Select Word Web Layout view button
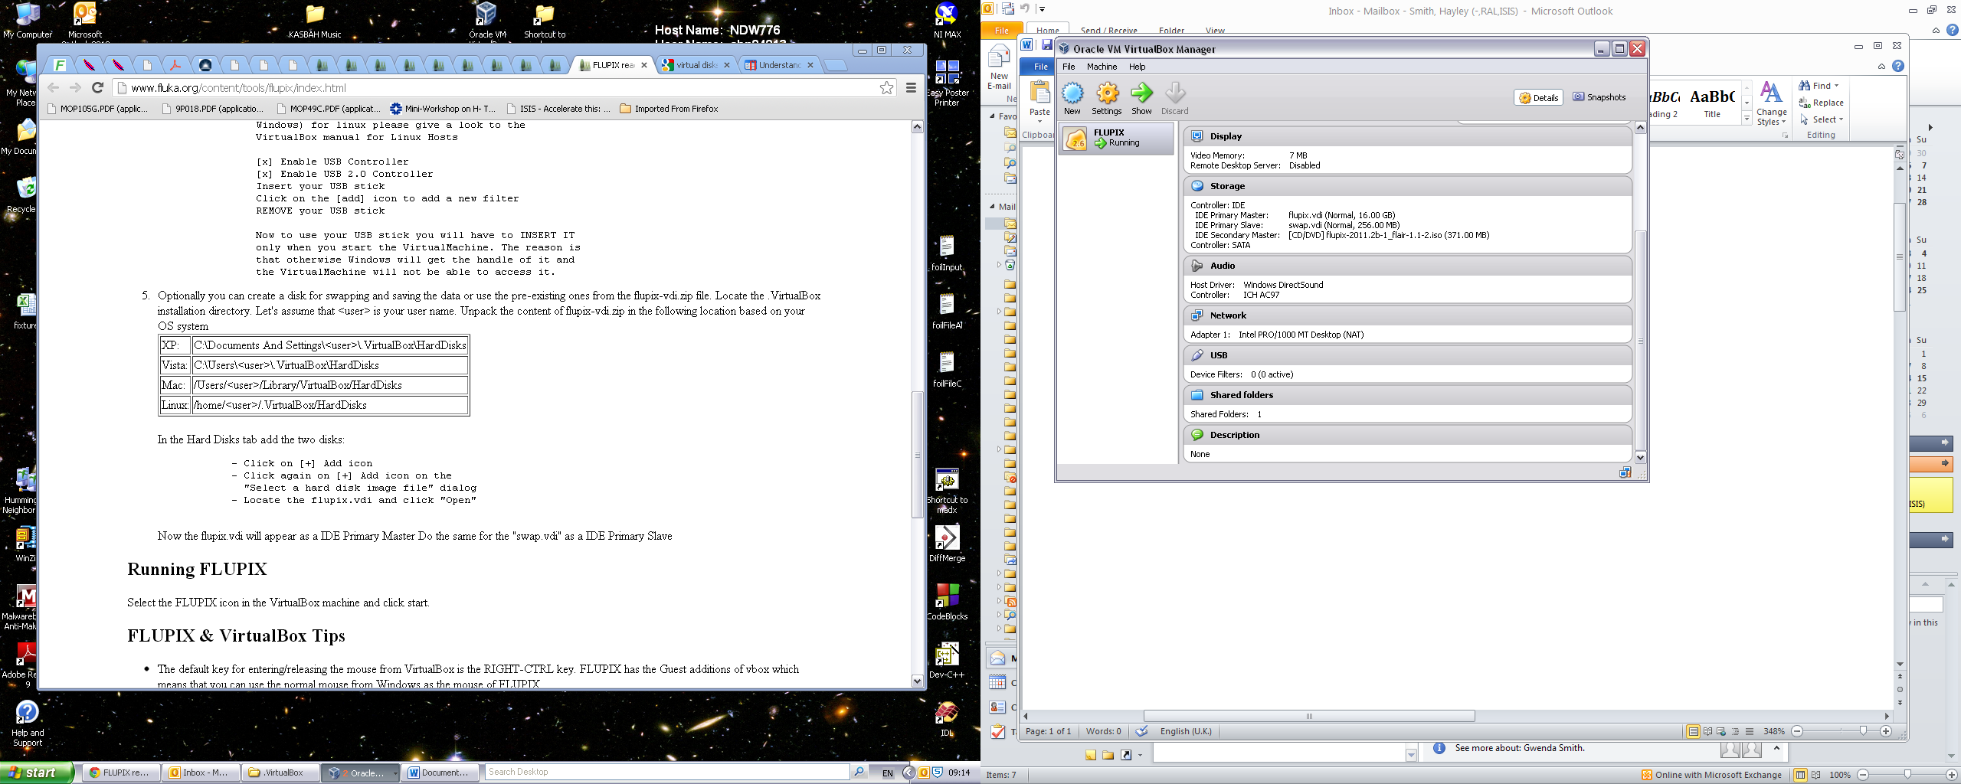Viewport: 1961px width, 784px height. pos(1721,731)
